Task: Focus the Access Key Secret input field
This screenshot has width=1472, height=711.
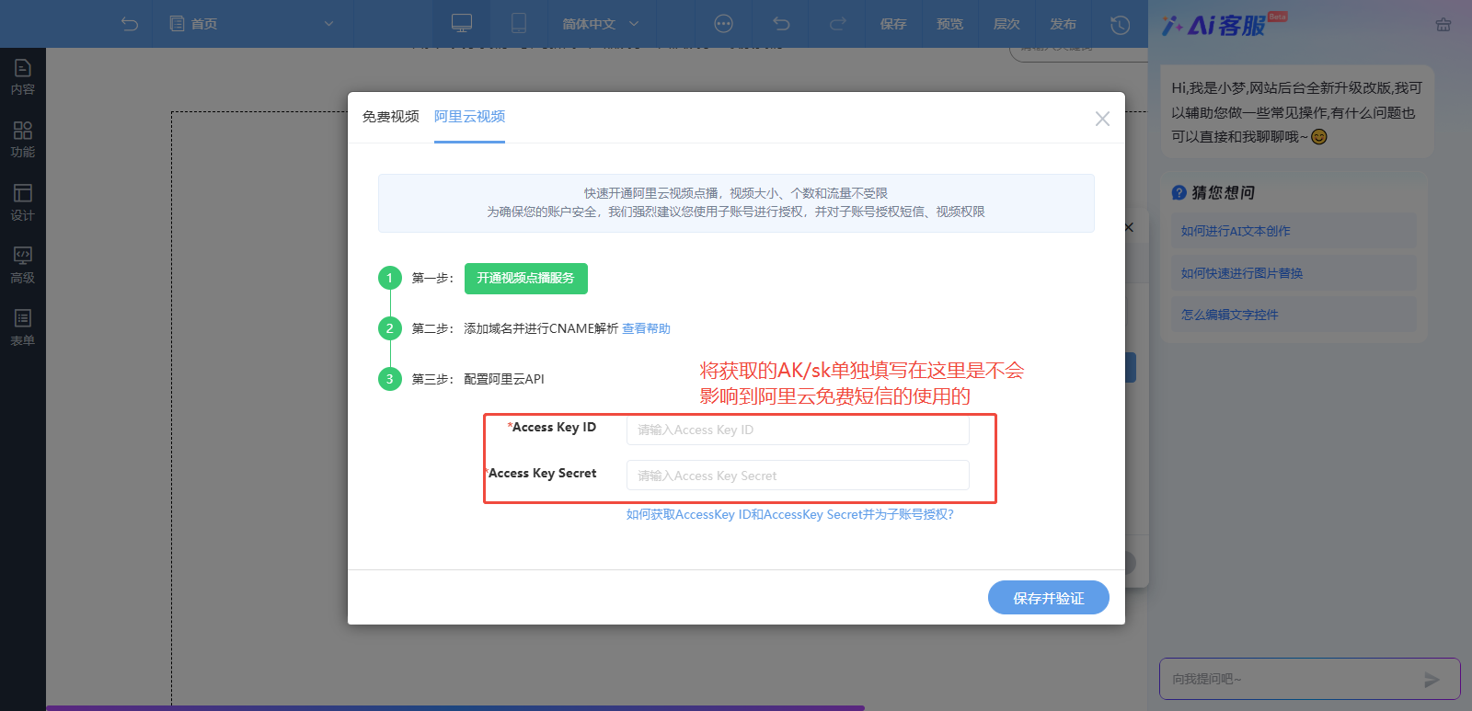Action: point(798,476)
